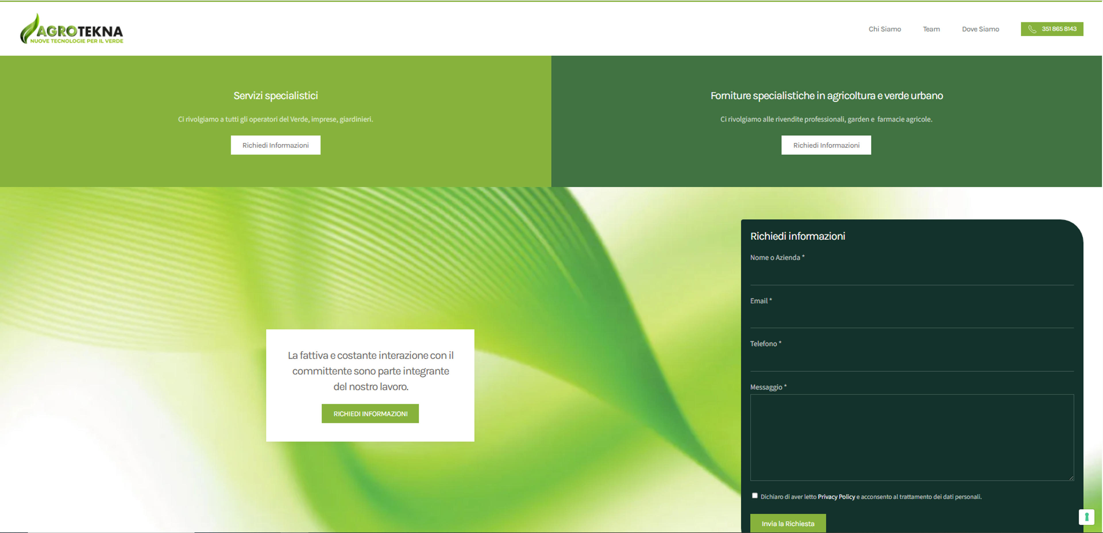Click the Forniture specialistiche in agricoltura heading
1103x533 pixels.
click(x=826, y=96)
